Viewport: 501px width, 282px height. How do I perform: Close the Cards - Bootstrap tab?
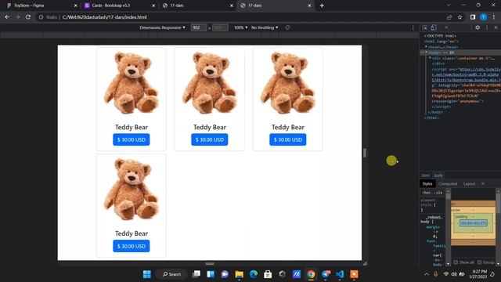point(153,5)
